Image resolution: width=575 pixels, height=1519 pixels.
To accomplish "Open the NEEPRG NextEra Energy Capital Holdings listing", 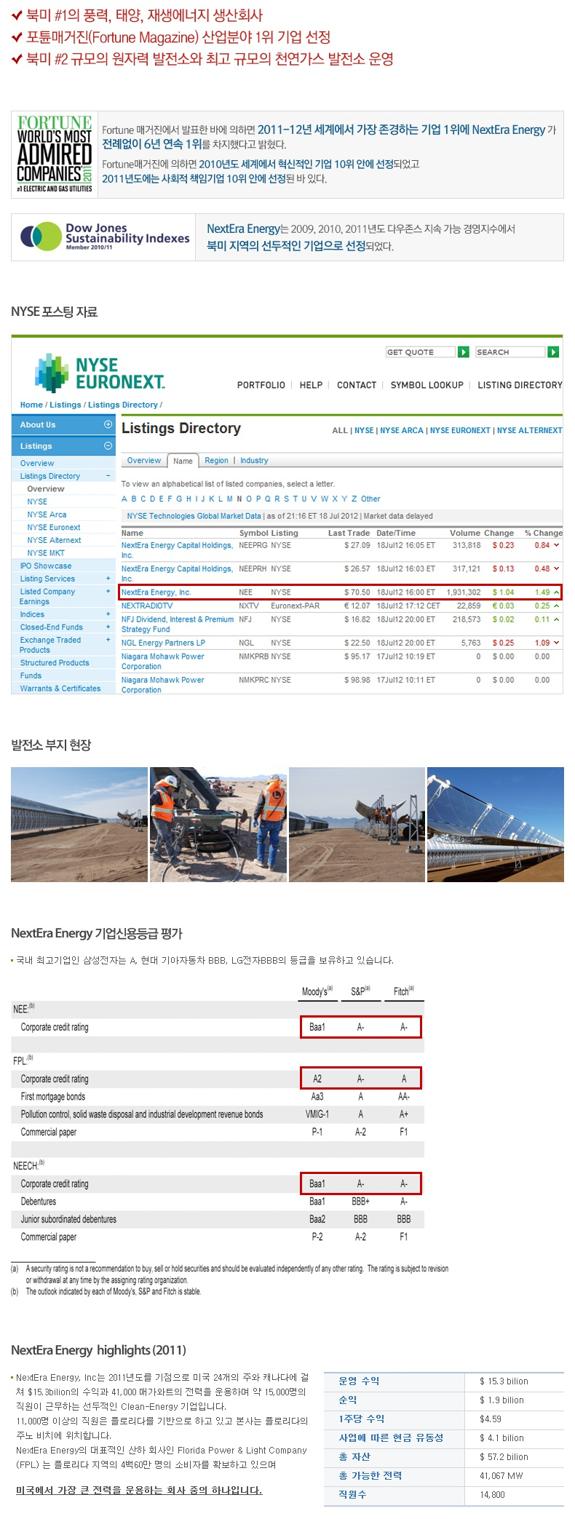I will click(177, 550).
